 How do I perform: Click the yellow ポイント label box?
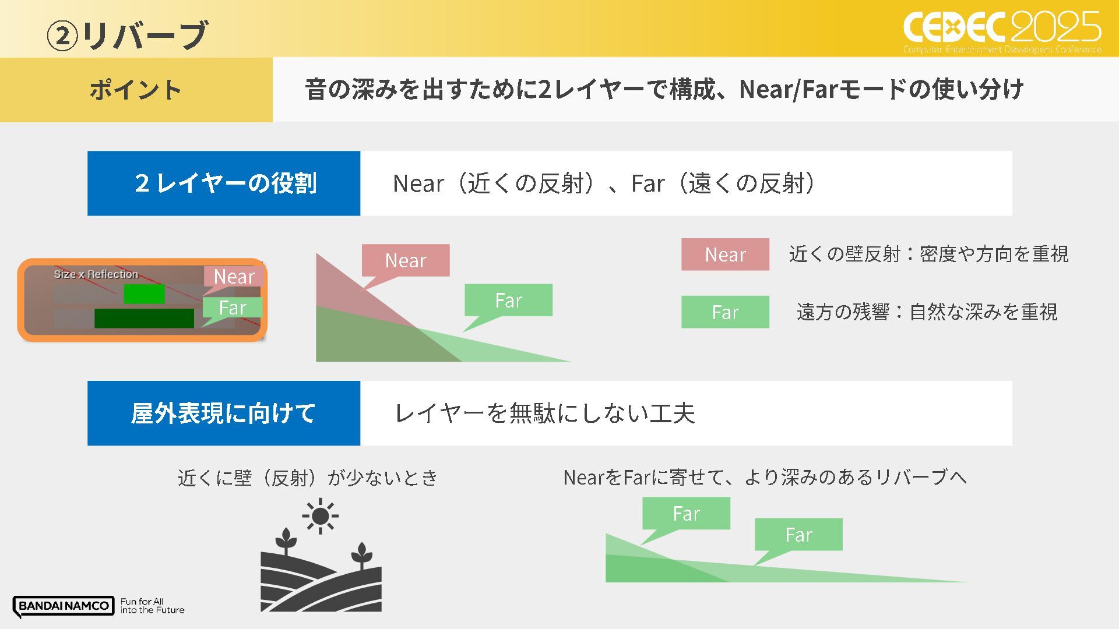click(x=136, y=90)
